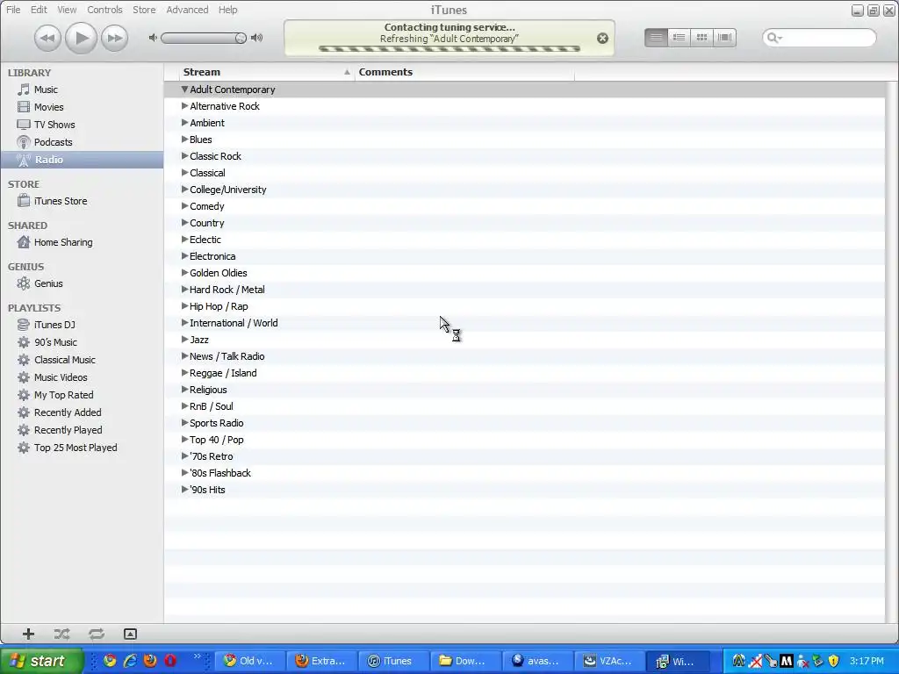
Task: Cancel the tuning service refresh
Action: click(x=602, y=39)
